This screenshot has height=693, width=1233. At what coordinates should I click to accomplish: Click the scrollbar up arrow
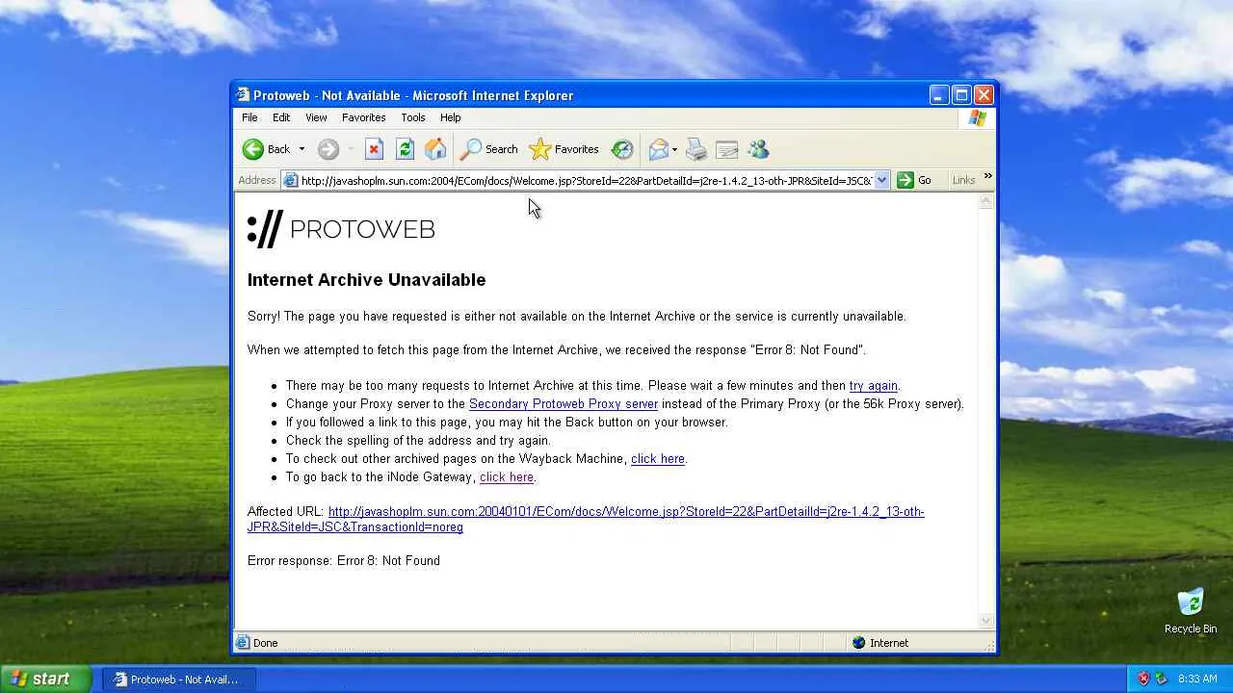click(x=985, y=201)
